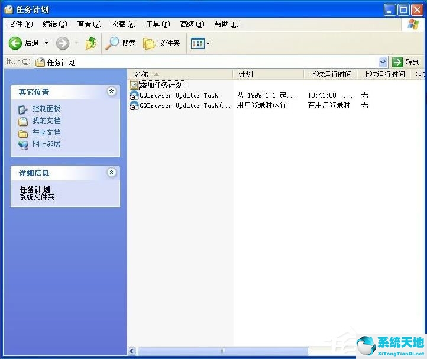This screenshot has height=359, width=427.
Task: Select the QQBrowser Updater Task row name
Action: 179,95
